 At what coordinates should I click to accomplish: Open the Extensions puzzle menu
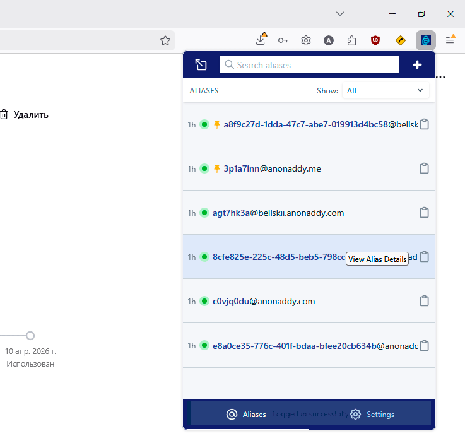pos(351,40)
